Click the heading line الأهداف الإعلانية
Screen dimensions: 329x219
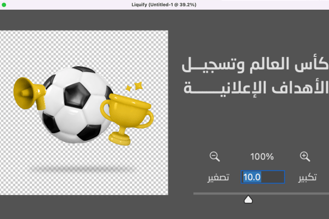tap(256, 88)
